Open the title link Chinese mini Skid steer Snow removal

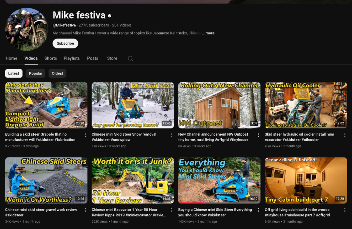pos(124,137)
